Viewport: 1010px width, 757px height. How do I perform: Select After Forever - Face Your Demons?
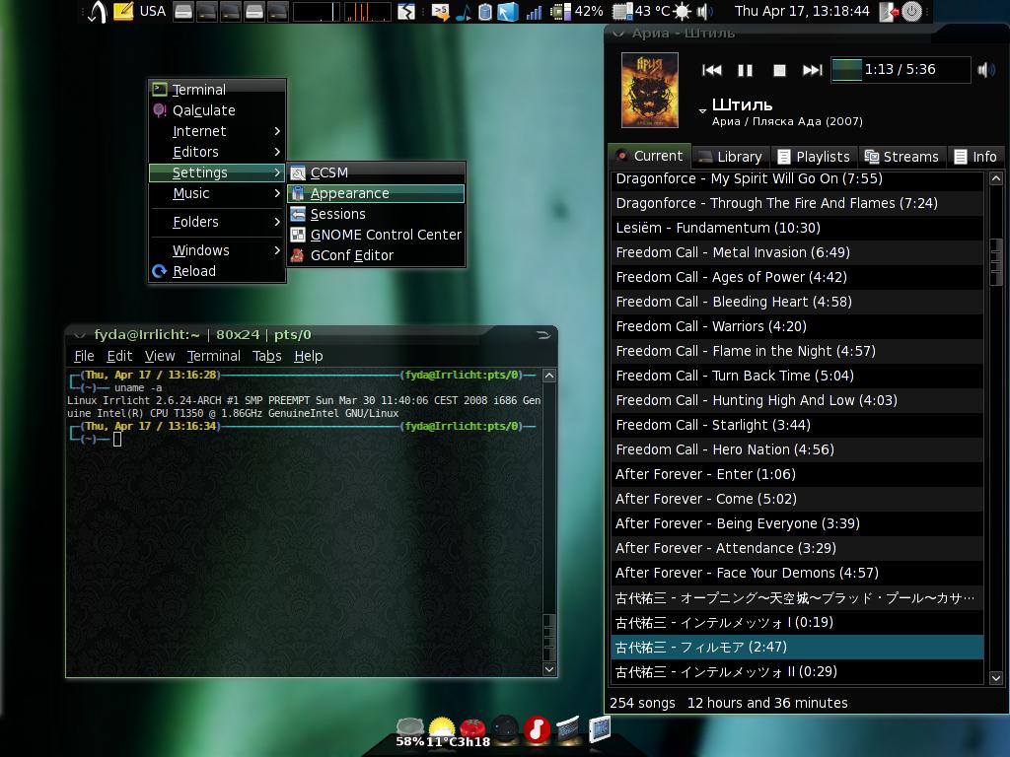point(797,573)
